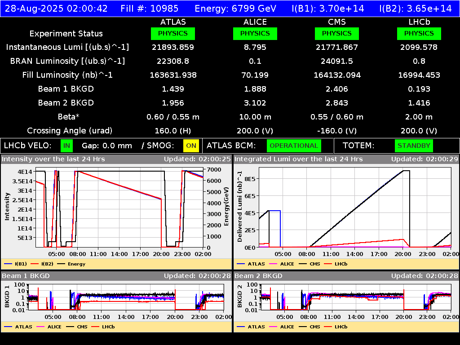Click CMS Beam 1 BKGD value 2.406
Screen dimensions: 460x345
click(337, 89)
